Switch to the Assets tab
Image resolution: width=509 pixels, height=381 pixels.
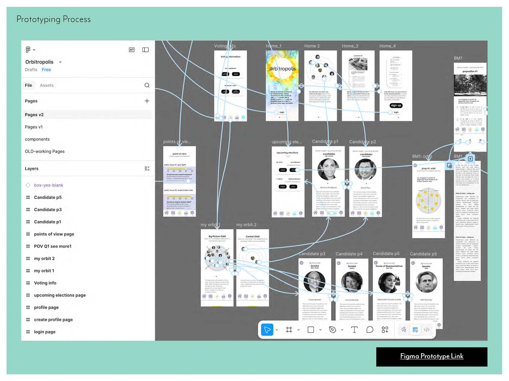[x=47, y=85]
